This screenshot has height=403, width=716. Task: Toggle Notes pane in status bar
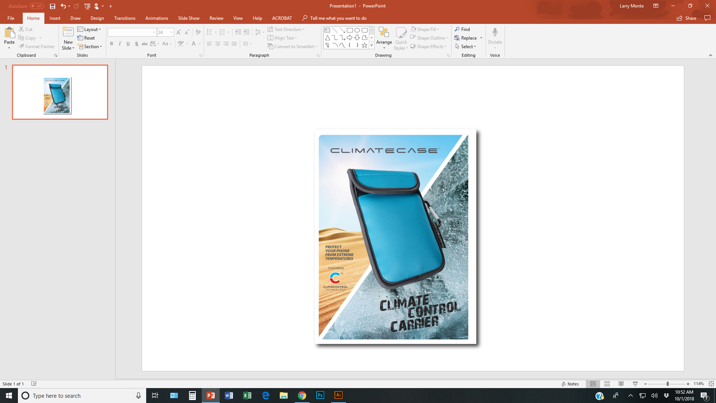point(570,384)
